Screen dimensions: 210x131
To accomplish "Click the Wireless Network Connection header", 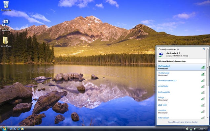I will click(172, 61).
